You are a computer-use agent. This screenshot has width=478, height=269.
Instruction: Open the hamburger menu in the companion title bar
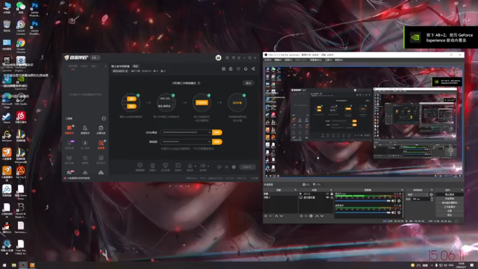[x=239, y=57]
